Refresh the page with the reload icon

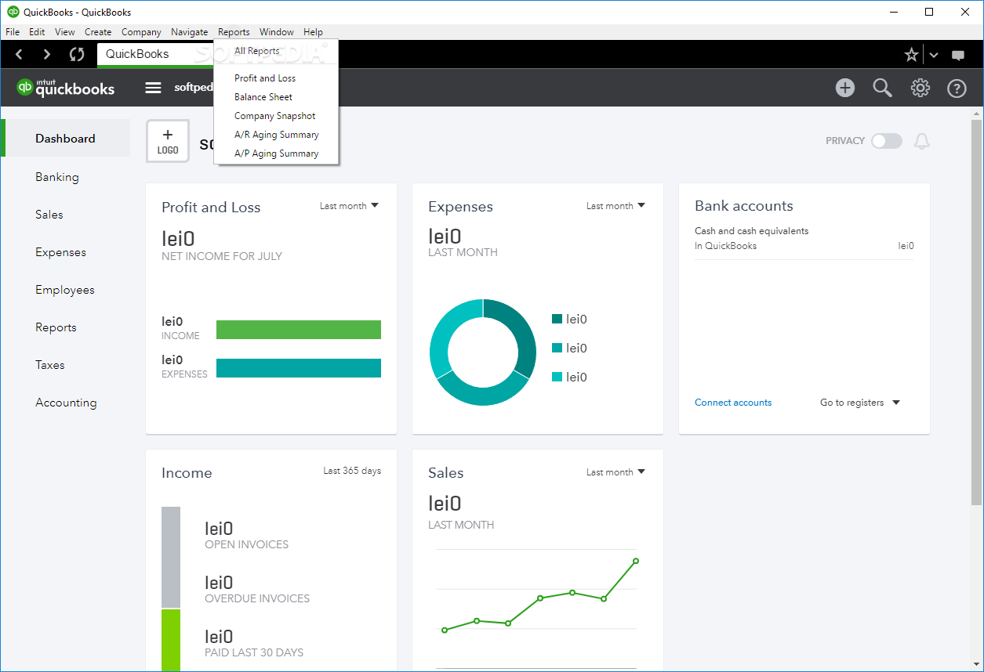pos(76,54)
